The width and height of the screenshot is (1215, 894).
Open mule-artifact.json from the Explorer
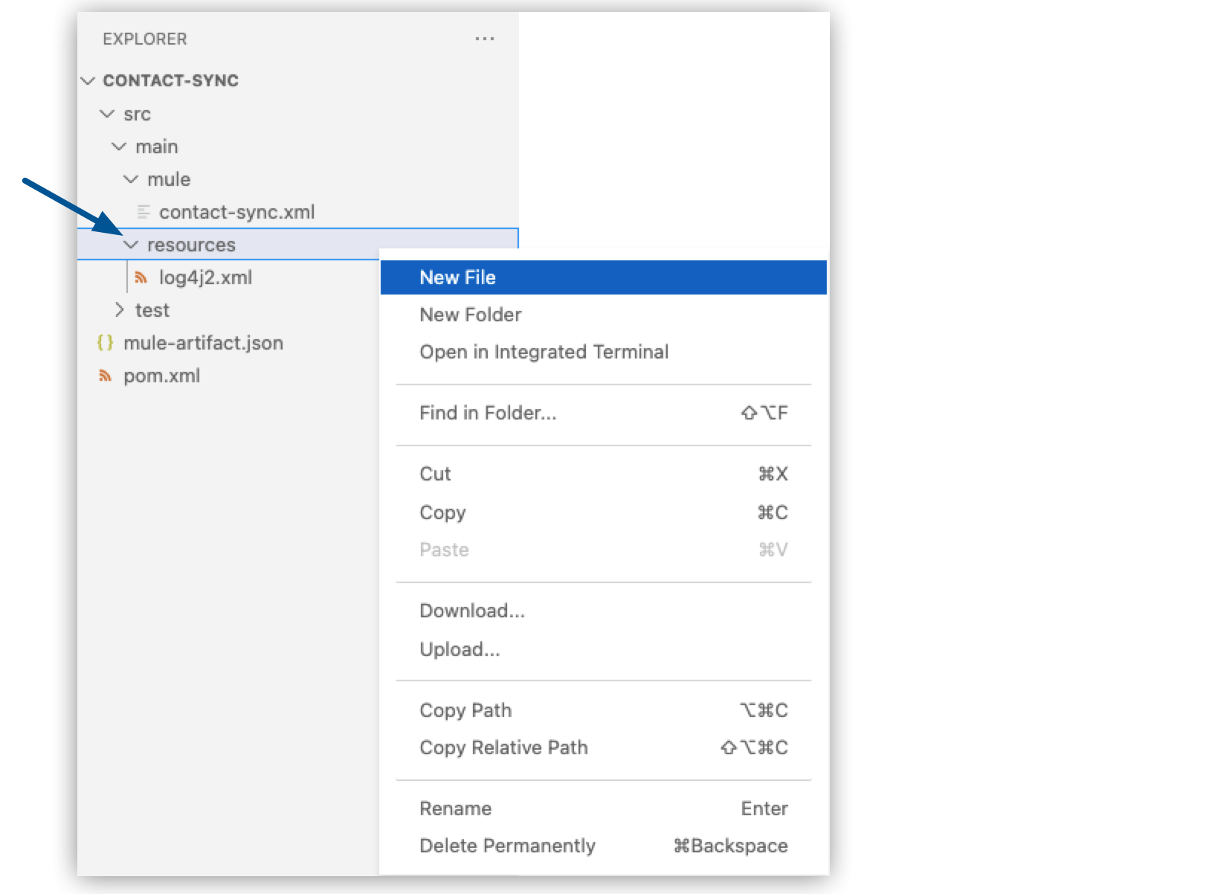point(203,343)
